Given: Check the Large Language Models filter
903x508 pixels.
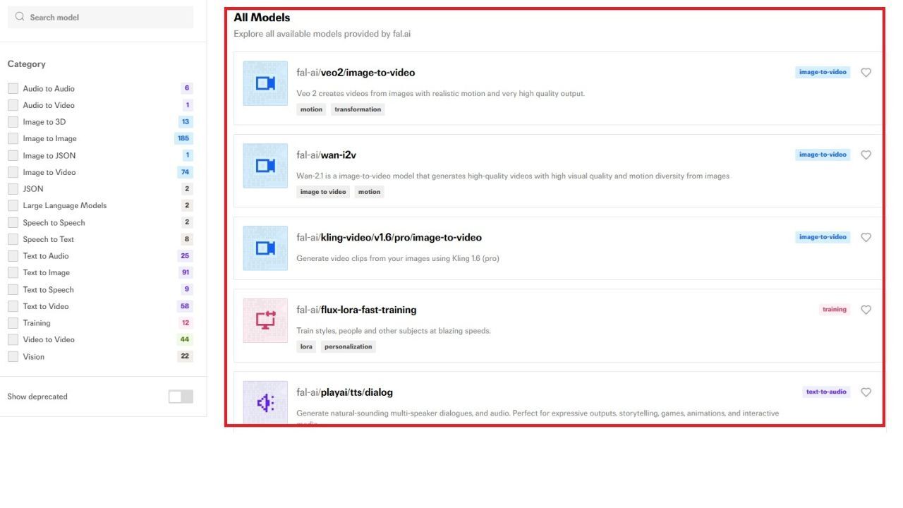Looking at the screenshot, I should (13, 205).
